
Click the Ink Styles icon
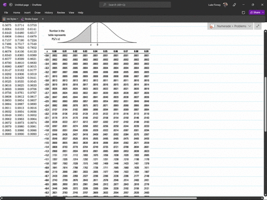[4, 19]
